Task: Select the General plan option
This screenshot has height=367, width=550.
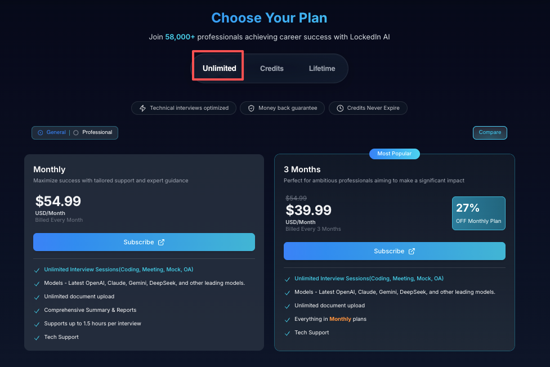Action: [x=52, y=132]
